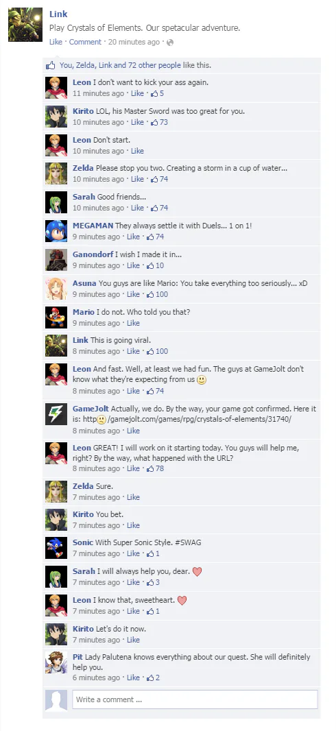Screen dimensions: 336x731
Task: Click the thumbs-up count 78 on Leon's comment
Action: (x=155, y=468)
